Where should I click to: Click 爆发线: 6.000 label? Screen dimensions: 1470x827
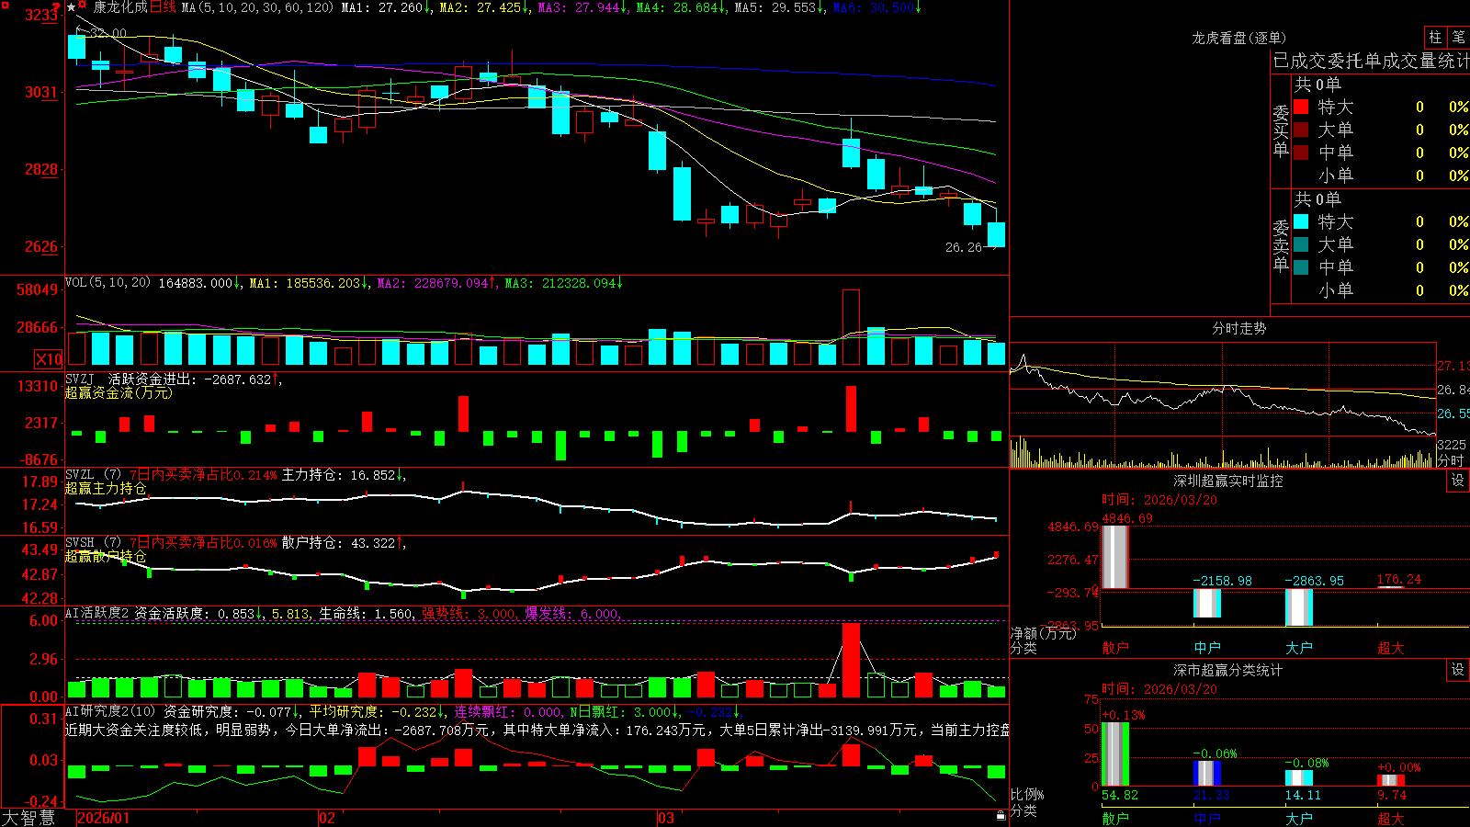[x=572, y=613]
